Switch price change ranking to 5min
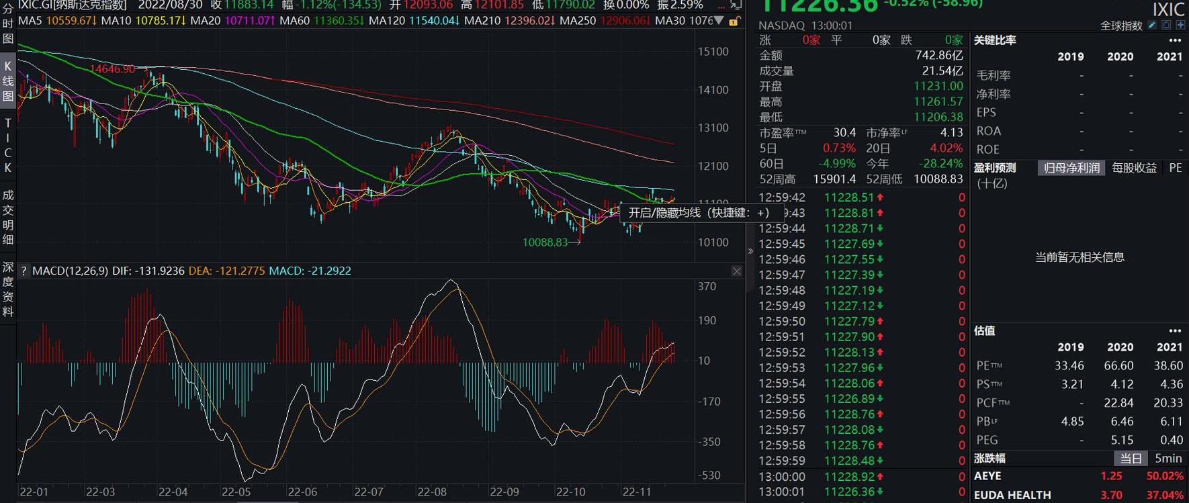 click(x=1168, y=458)
